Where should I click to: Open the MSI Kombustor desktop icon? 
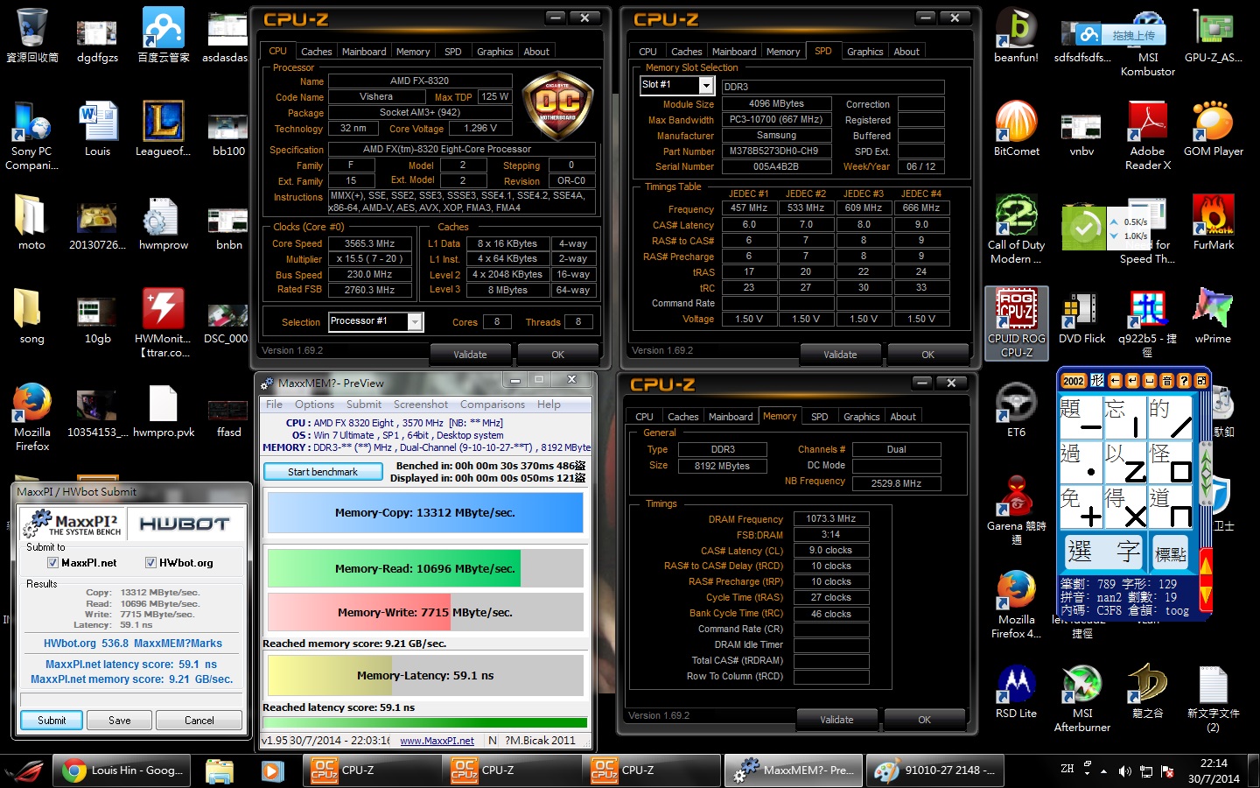(x=1148, y=42)
